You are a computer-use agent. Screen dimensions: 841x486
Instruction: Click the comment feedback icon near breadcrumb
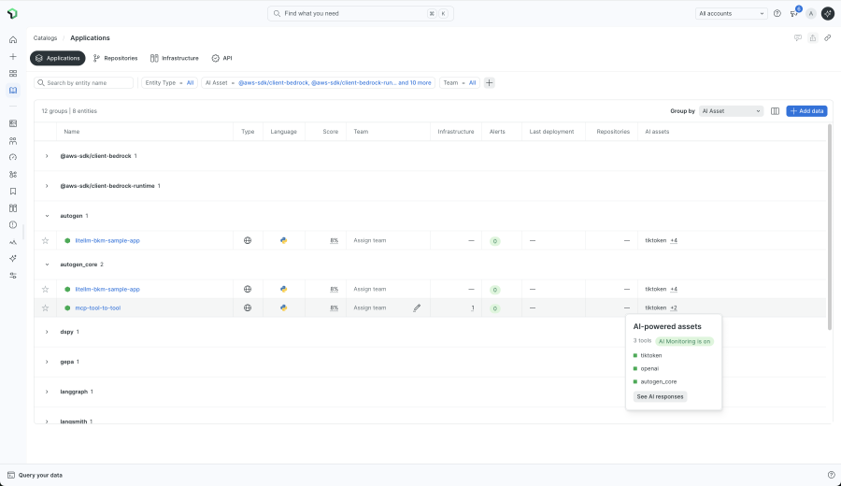(x=798, y=37)
